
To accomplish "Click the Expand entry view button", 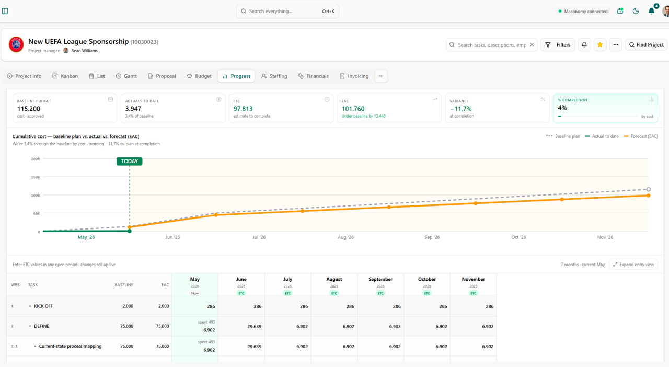I will point(633,265).
